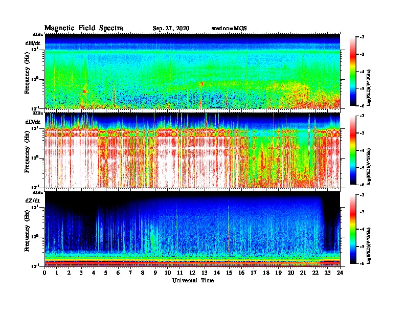Click hour tick label '16' on time axis
405x313 pixels.
(241, 273)
